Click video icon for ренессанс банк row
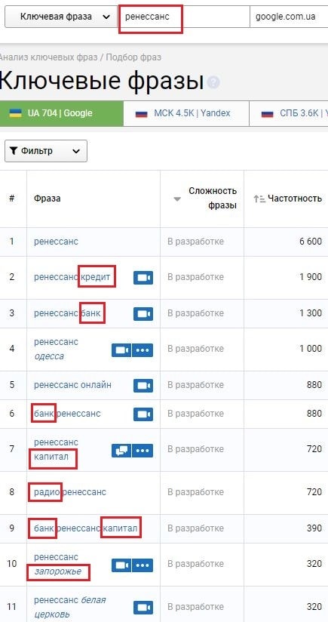The width and height of the screenshot is (328, 622). [143, 314]
